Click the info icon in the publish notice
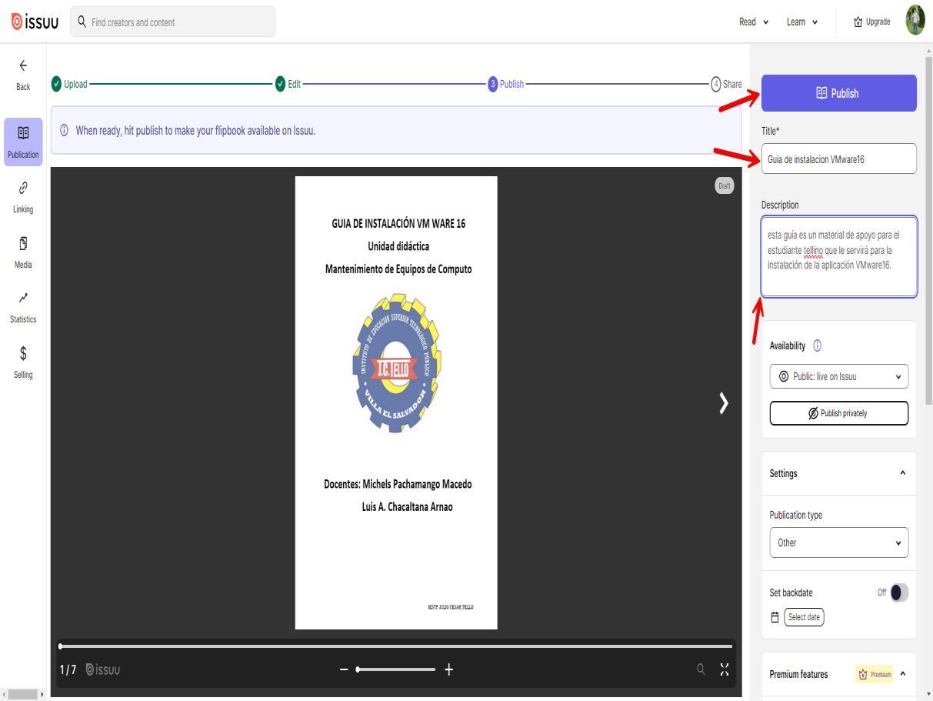 (65, 130)
